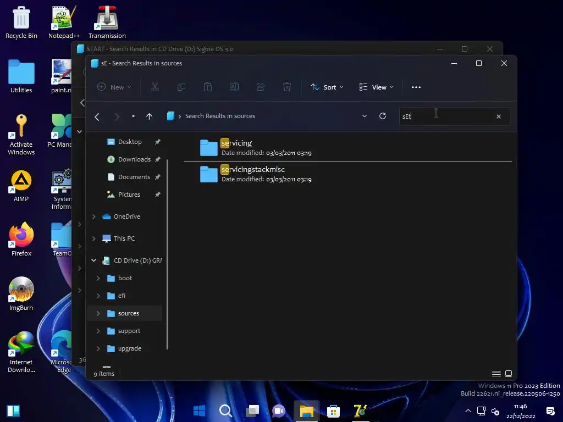Viewport: 563px width, 422px height.
Task: Open Microsoft Store on taskbar
Action: click(333, 410)
